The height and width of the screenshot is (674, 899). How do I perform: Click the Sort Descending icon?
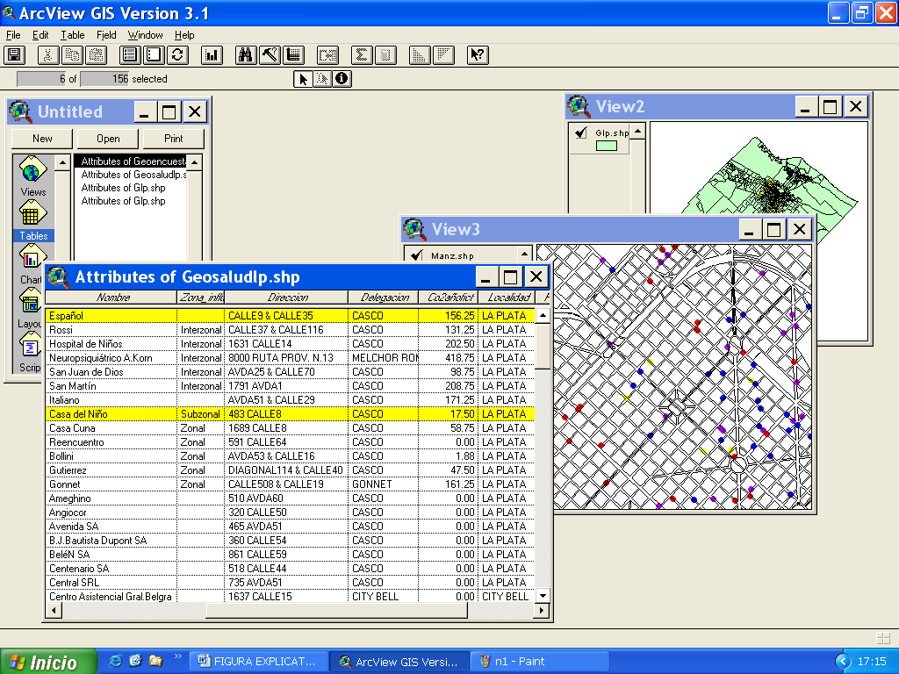click(443, 55)
